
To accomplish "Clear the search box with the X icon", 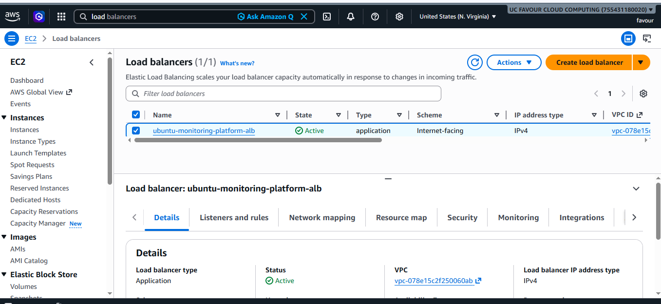I will coord(304,17).
